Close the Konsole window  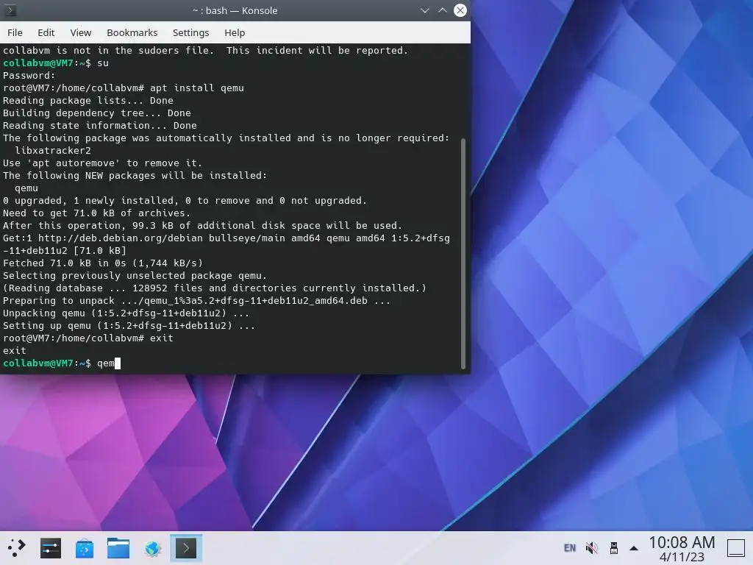[x=460, y=10]
